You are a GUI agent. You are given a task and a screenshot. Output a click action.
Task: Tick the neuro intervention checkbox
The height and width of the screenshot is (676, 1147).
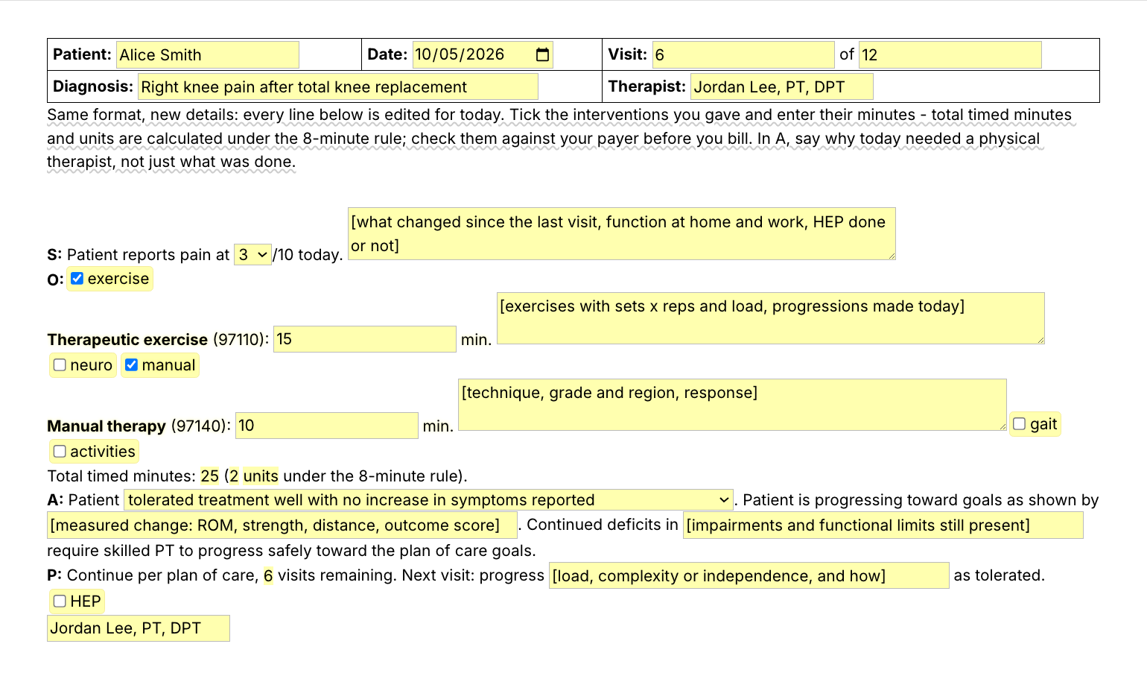[60, 365]
